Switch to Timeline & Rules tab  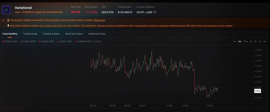(x=51, y=34)
